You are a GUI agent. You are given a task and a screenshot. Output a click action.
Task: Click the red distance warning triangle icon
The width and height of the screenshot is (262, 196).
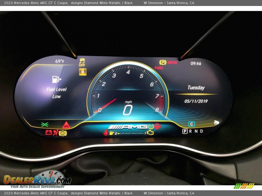[66, 125]
